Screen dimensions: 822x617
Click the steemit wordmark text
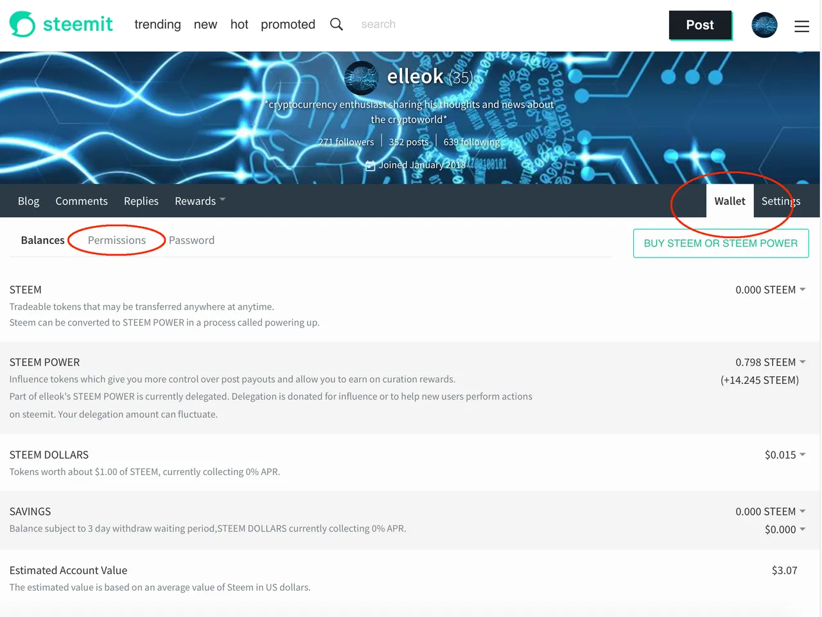tap(78, 24)
